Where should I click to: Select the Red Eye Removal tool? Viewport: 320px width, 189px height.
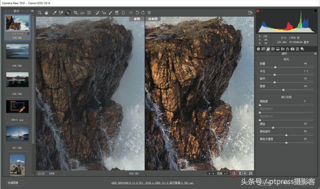pyautogui.click(x=104, y=13)
